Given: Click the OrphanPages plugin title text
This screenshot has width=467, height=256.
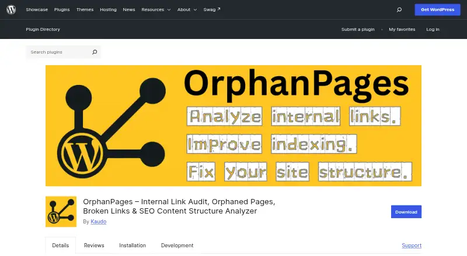Looking at the screenshot, I should [x=179, y=206].
